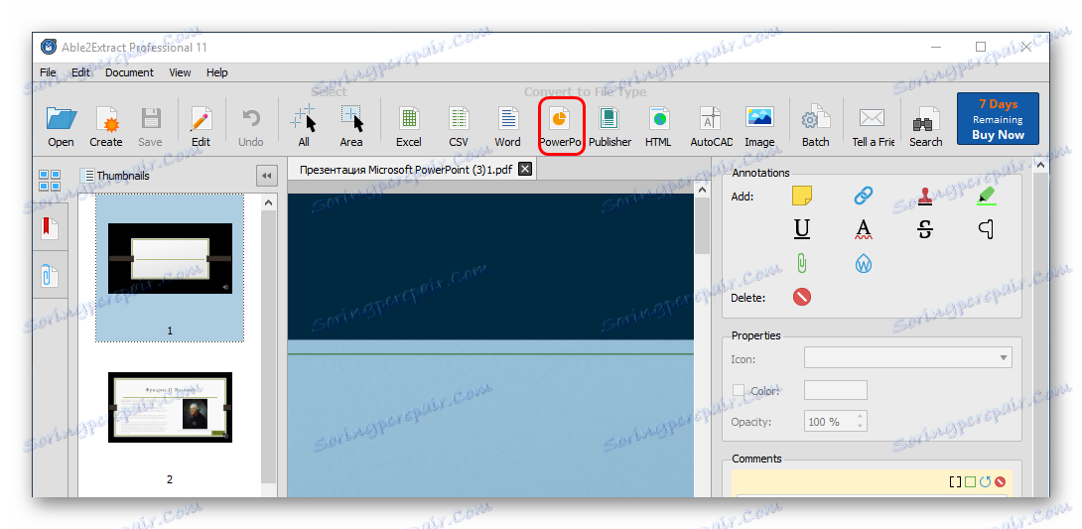The image size is (1082, 529).
Task: Add a caret annotation
Action: tap(987, 229)
